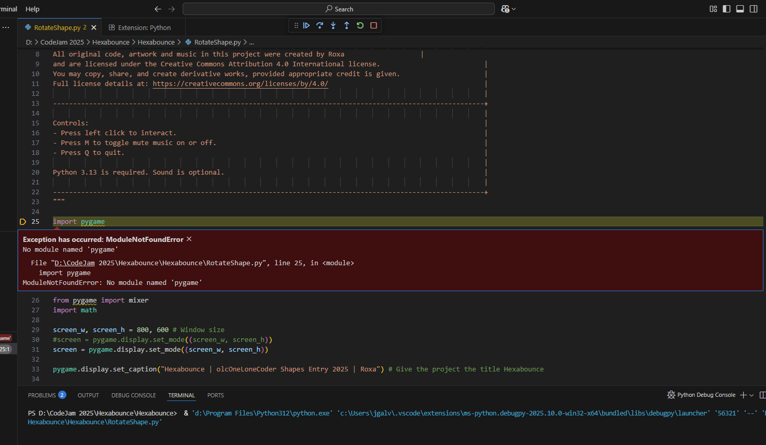Screen dimensions: 766x445
Task: Toggle the secondary side bar visibility
Action: pyautogui.click(x=754, y=9)
